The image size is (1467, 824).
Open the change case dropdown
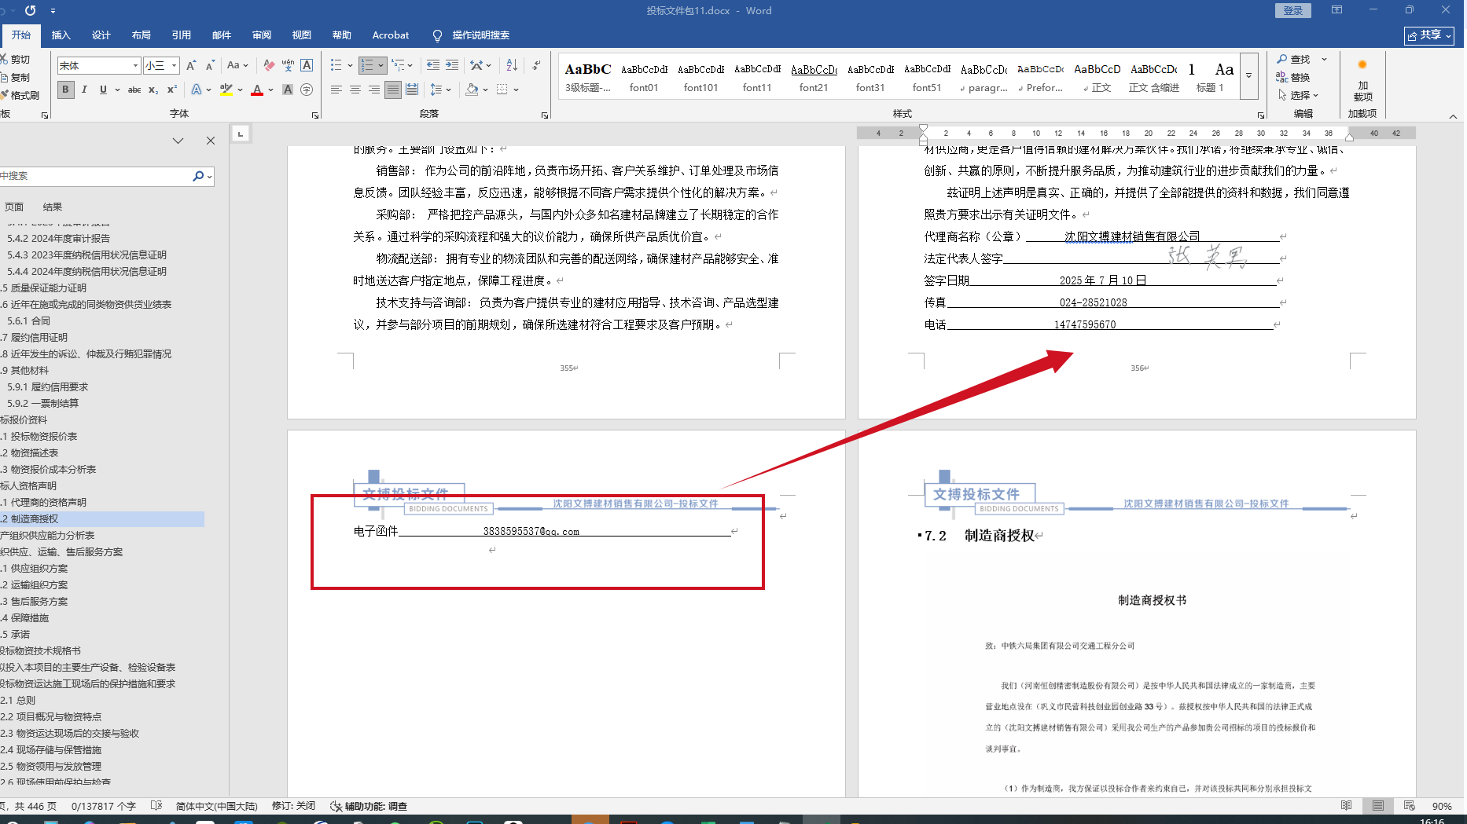237,65
